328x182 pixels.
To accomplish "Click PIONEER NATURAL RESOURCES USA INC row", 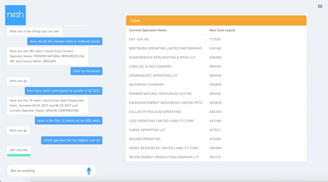I will click(x=216, y=94).
